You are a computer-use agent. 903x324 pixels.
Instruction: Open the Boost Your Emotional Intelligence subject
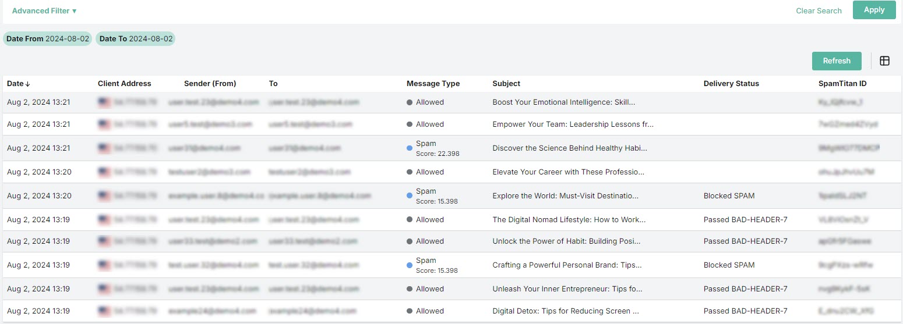pyautogui.click(x=563, y=102)
